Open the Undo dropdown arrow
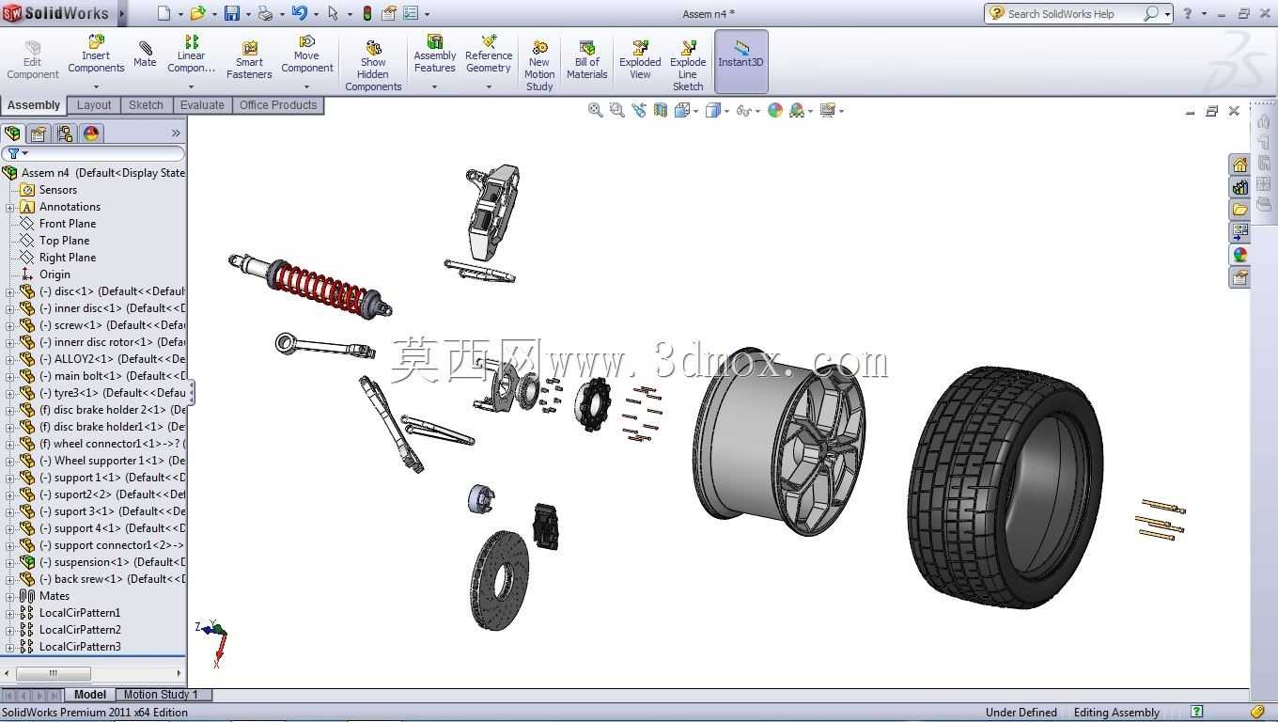 pos(317,14)
